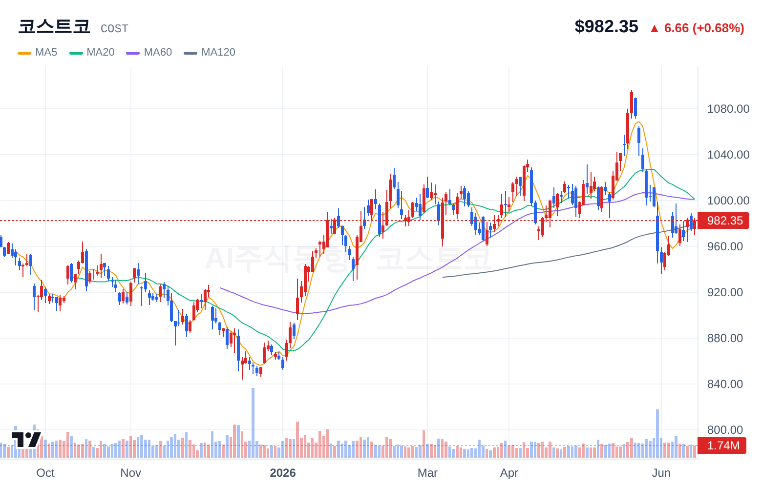This screenshot has width=762, height=486.
Task: Click the 1.74M volume label
Action: coord(722,445)
